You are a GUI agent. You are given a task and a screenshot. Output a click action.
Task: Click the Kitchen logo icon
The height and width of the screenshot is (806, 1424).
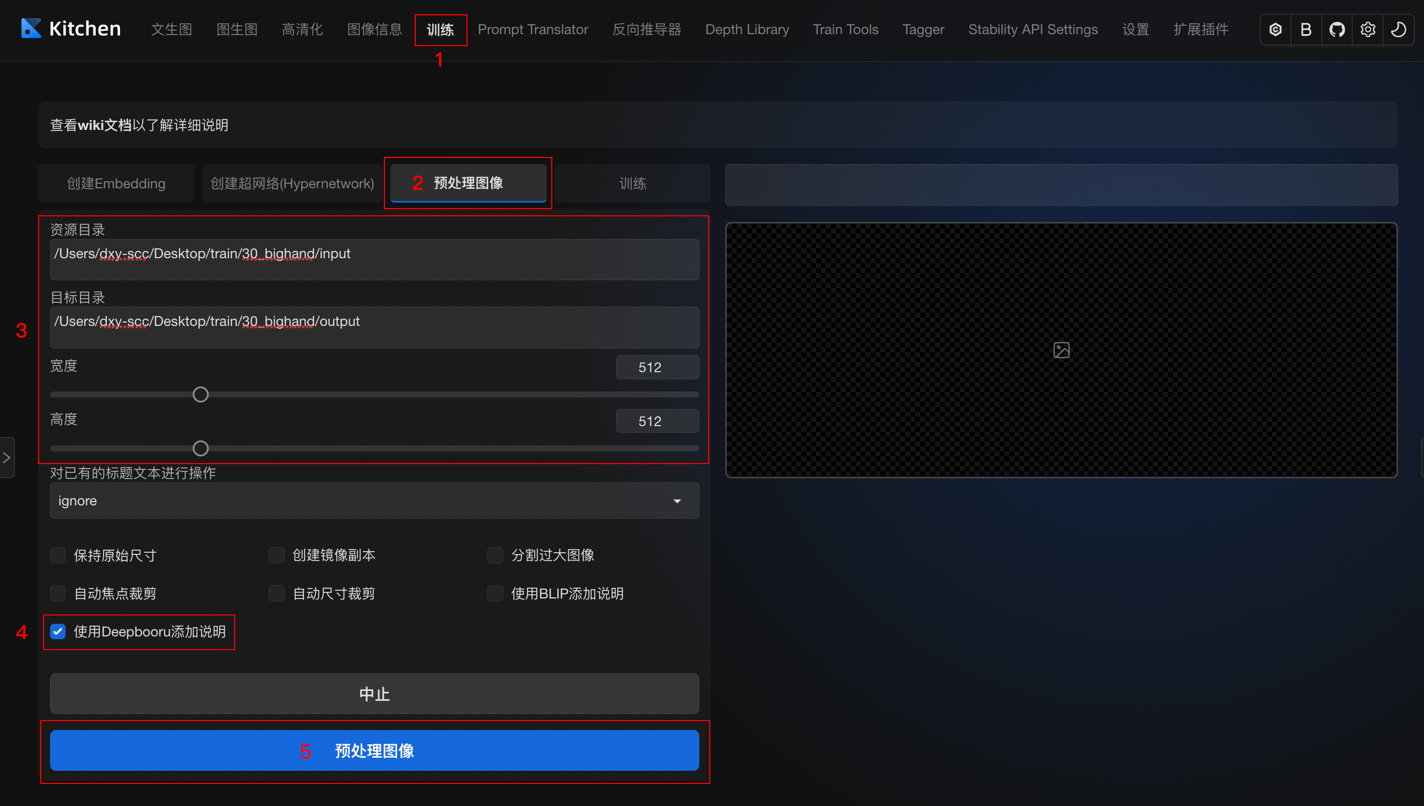tap(31, 28)
